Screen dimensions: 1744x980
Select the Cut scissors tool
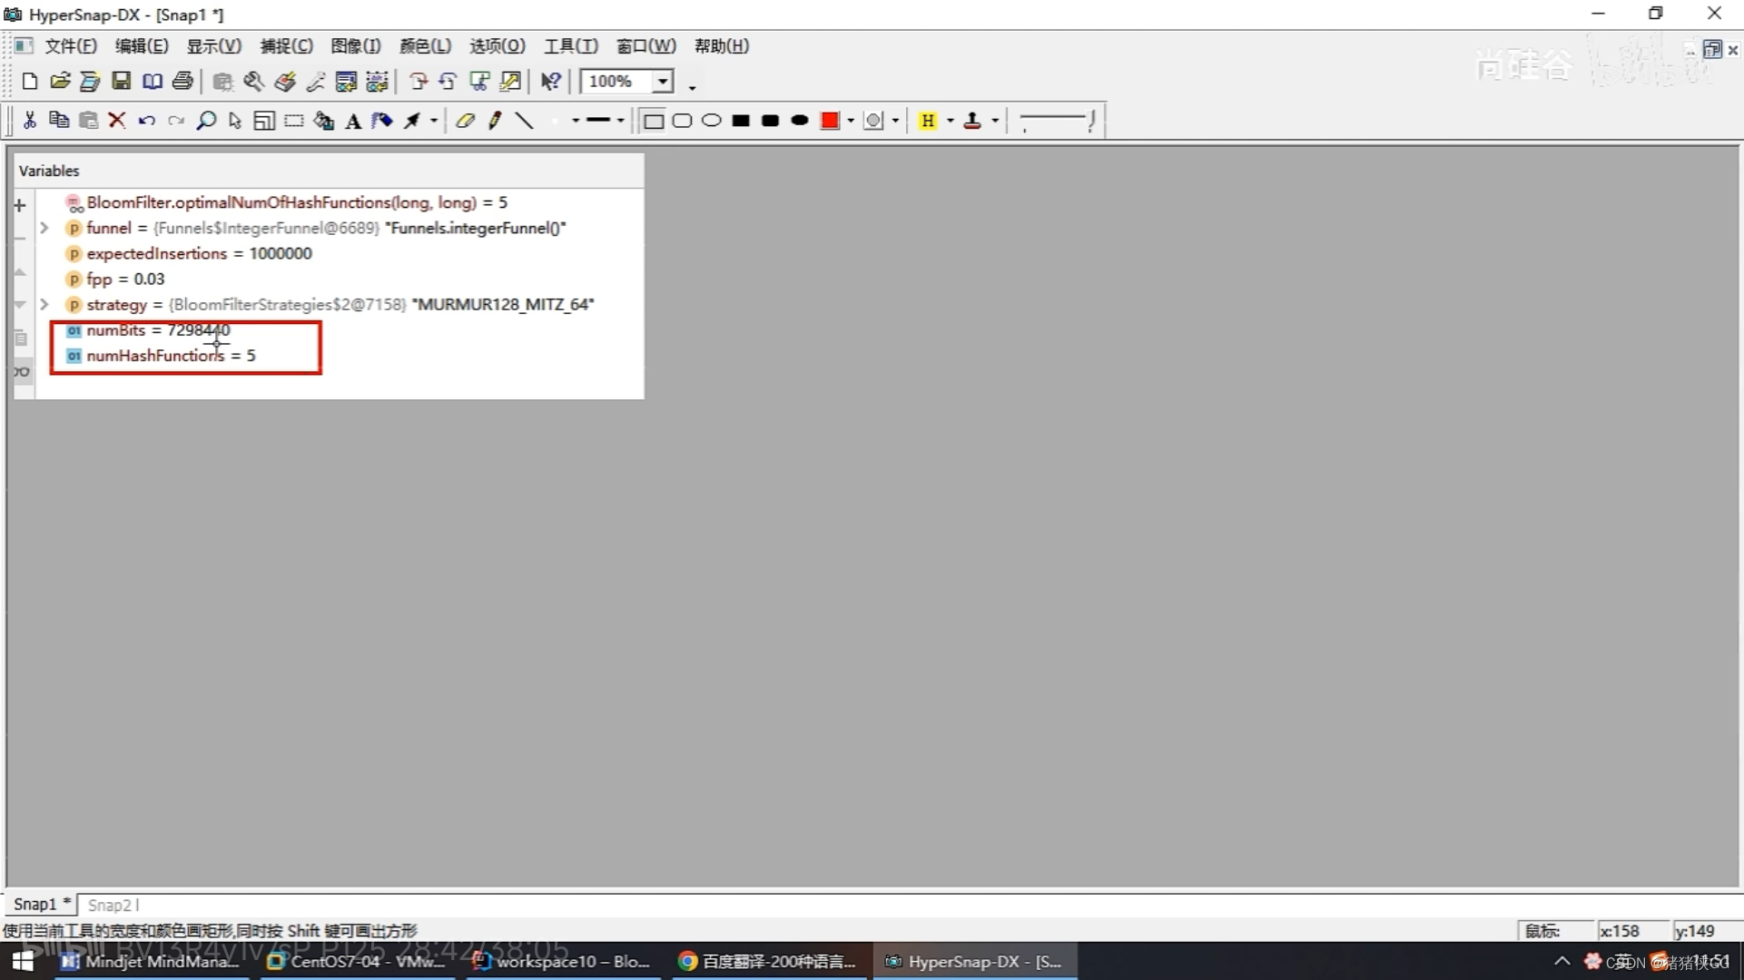tap(30, 120)
